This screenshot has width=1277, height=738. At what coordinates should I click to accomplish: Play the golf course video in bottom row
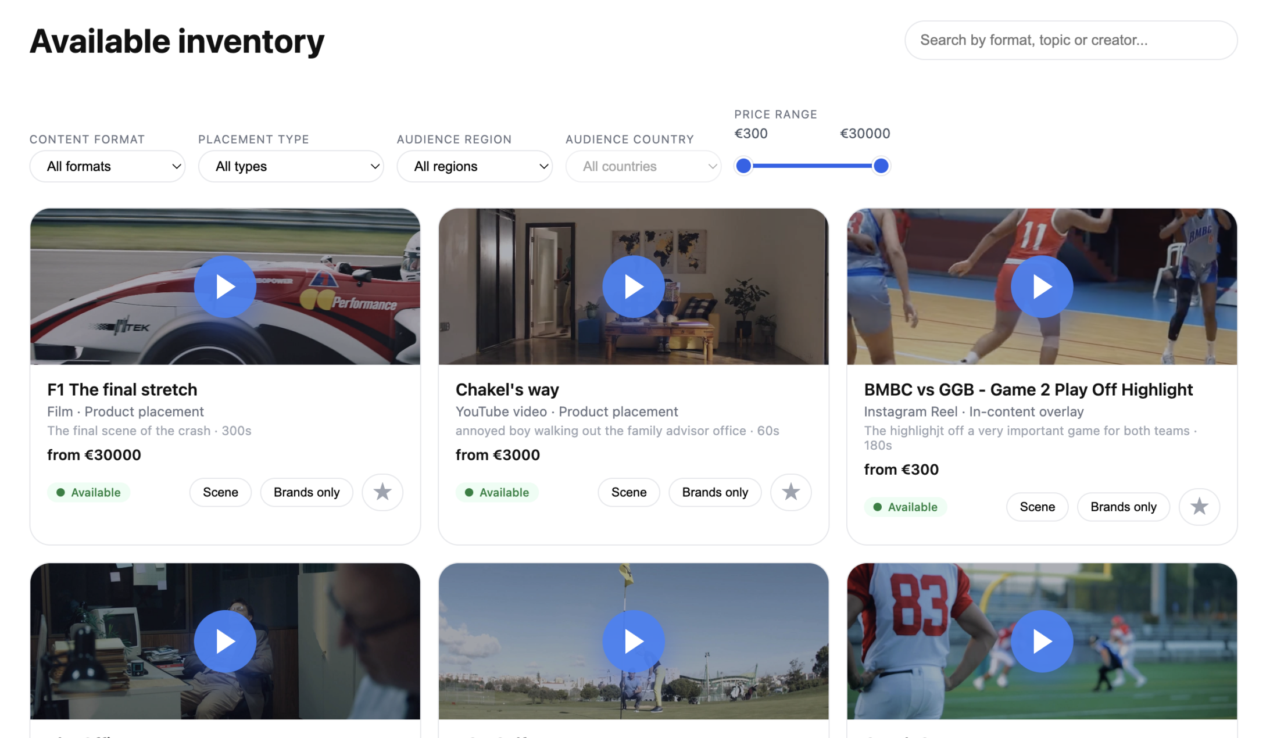[x=633, y=641]
